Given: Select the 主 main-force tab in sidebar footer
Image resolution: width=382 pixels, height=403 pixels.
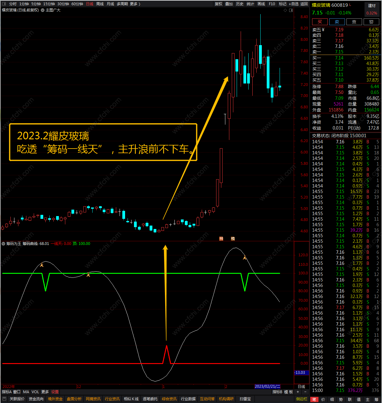Looking at the screenshot, I should 368,399.
